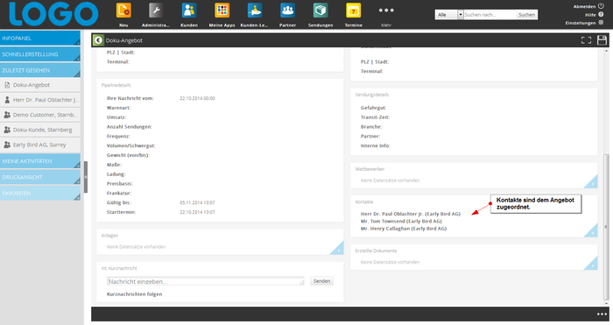Screen dimensions: 613x325
Task: Expand the Anlagen panel corner triangle
Action: tap(336, 248)
